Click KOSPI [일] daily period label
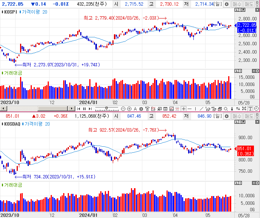 pos(217,4)
